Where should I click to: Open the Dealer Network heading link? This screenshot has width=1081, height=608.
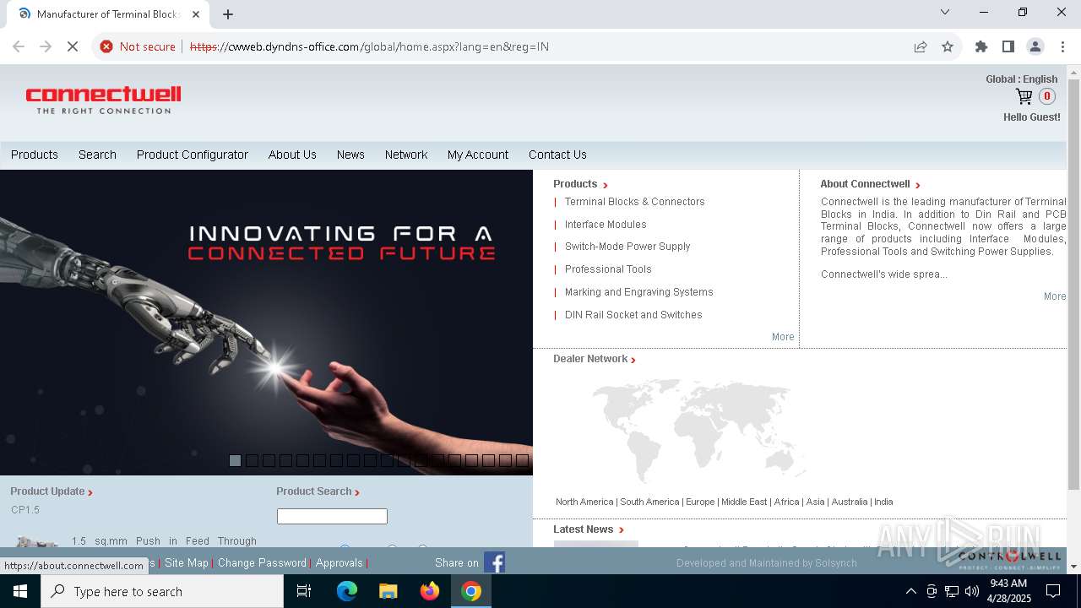[594, 359]
